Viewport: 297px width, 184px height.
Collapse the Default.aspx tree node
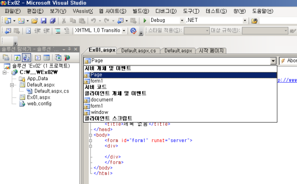click(x=12, y=85)
